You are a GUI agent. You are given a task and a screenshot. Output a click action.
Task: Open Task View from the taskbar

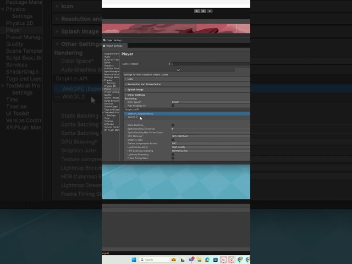[x=183, y=260]
